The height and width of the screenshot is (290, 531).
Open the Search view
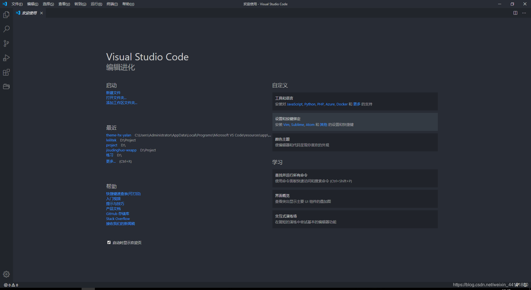click(6, 29)
